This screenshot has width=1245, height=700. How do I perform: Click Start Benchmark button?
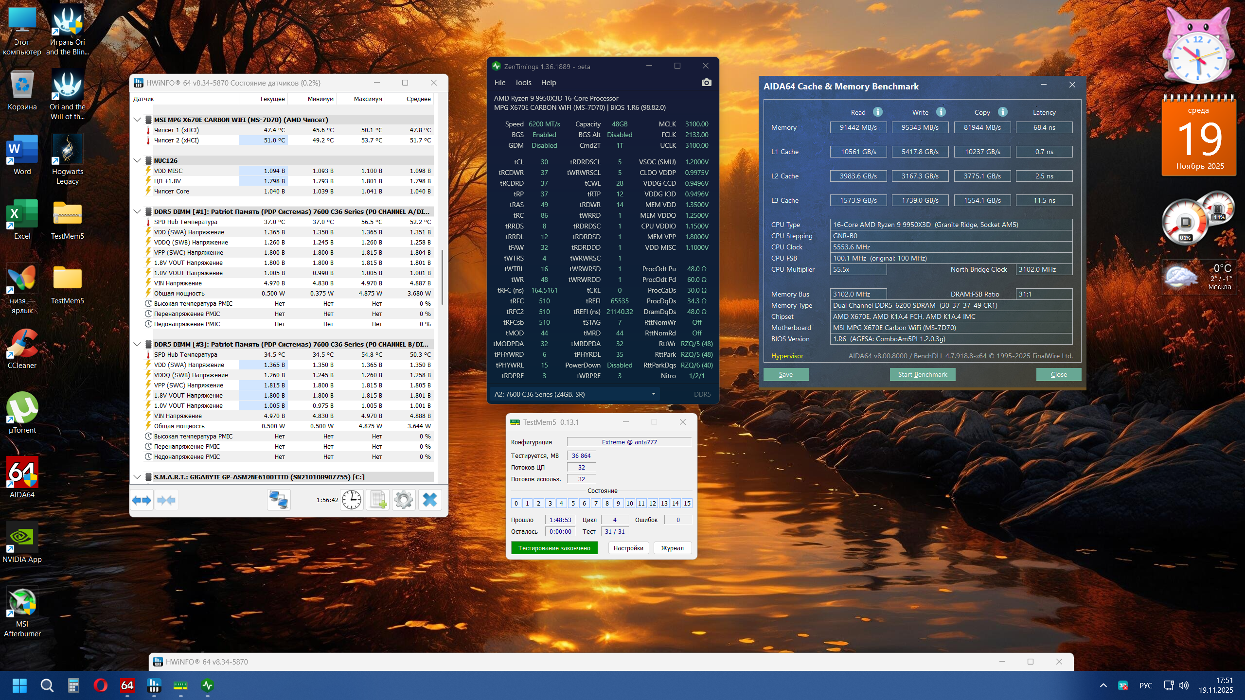click(922, 374)
